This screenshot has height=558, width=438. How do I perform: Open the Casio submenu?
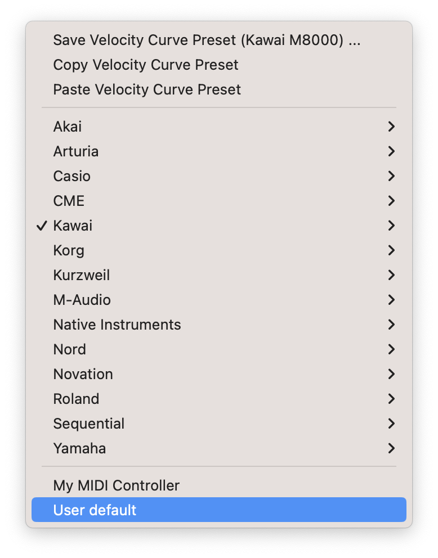391,175
